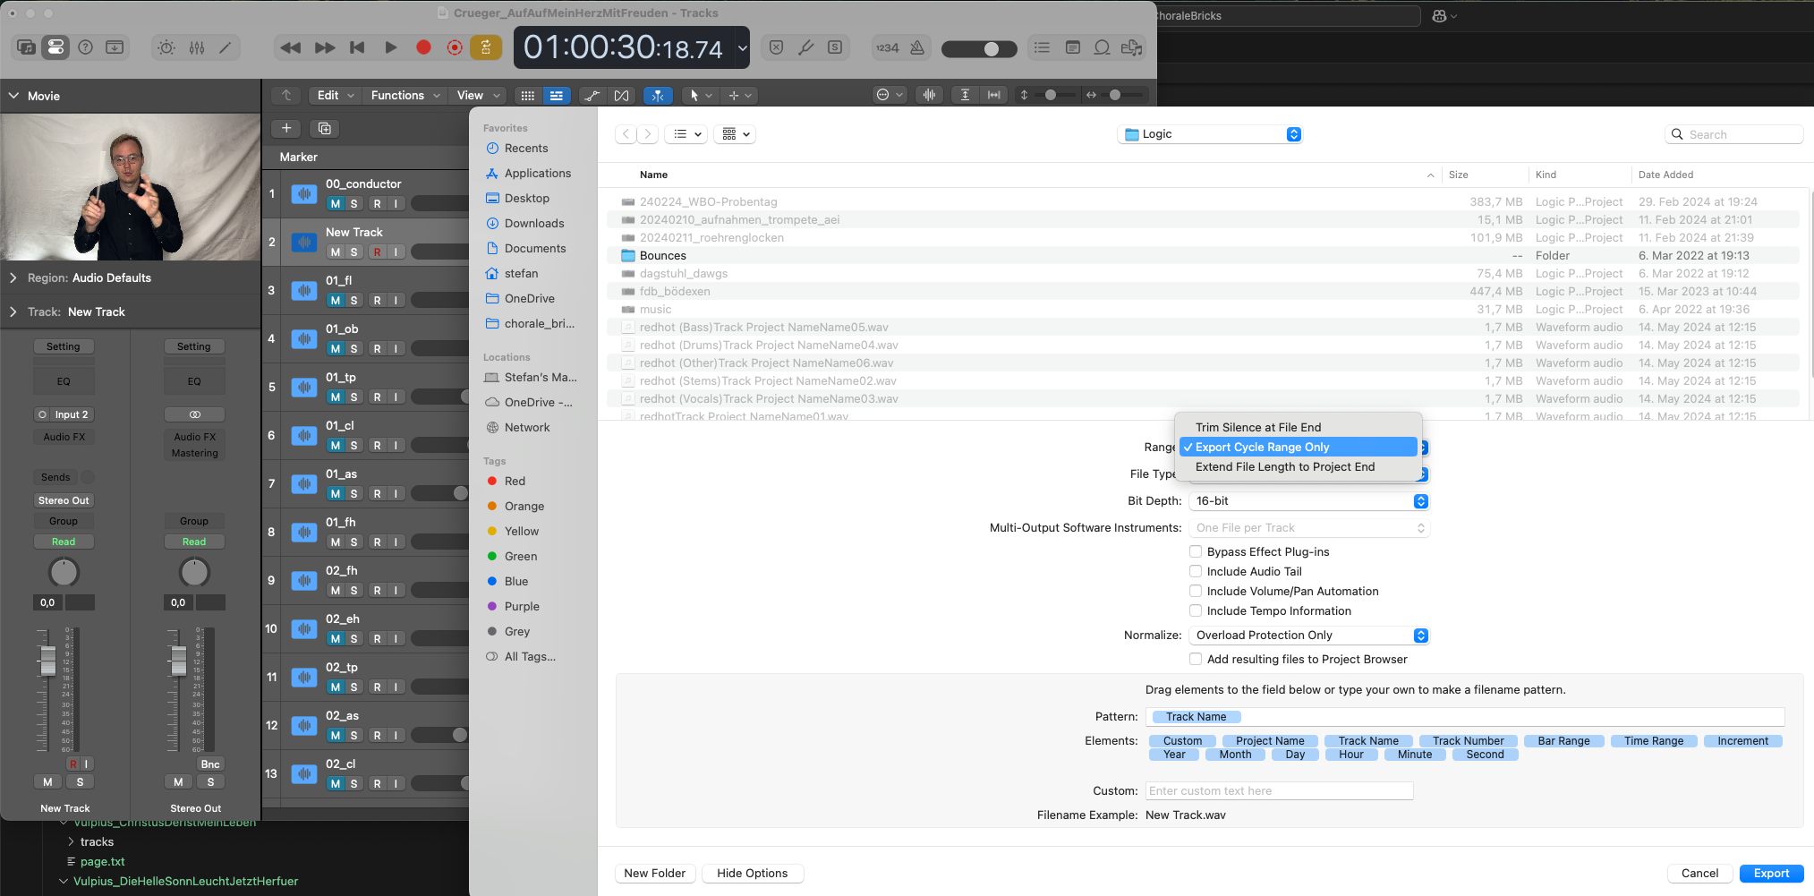Open the Normalize dropdown menu
The height and width of the screenshot is (896, 1814).
1307,636
